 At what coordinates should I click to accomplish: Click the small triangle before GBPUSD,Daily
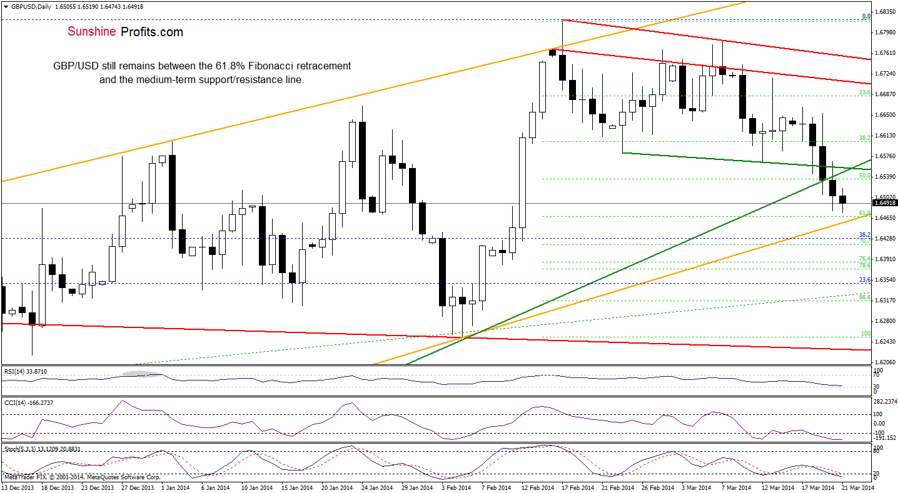[x=4, y=6]
